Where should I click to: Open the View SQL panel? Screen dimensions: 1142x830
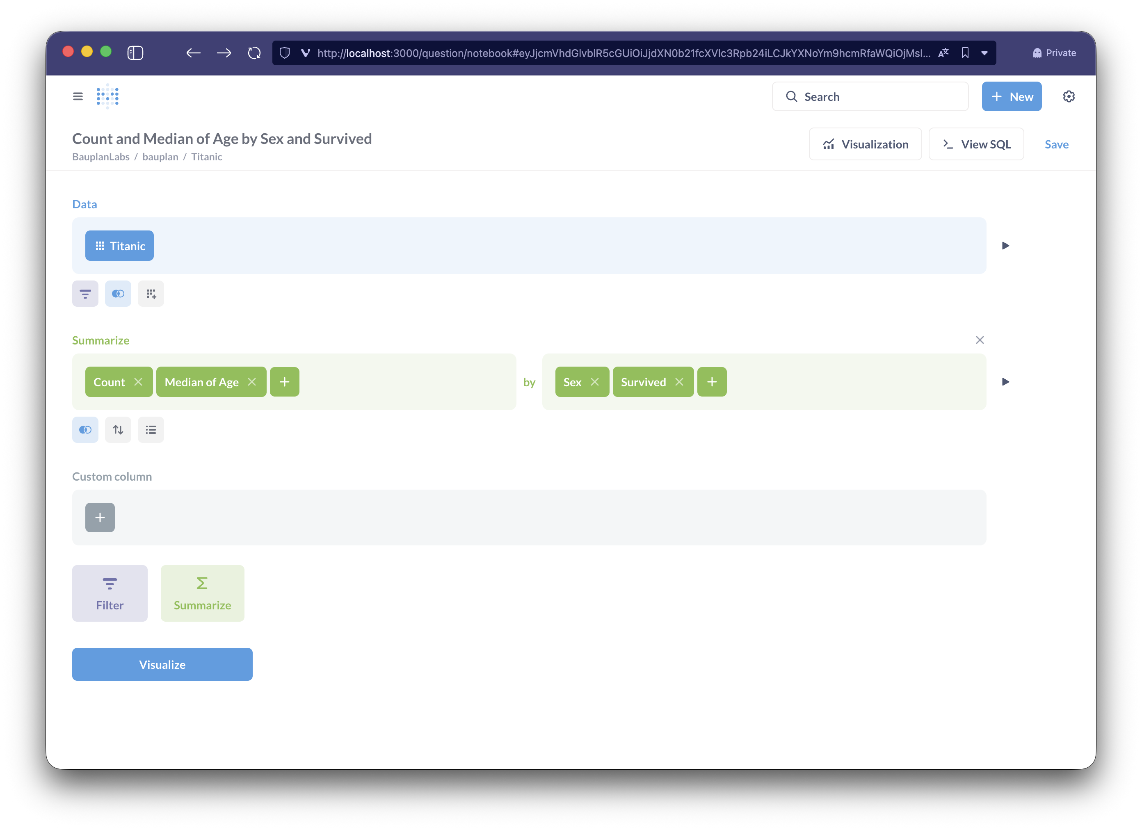pos(976,144)
